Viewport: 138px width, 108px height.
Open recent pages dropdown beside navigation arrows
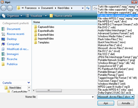(x=14, y=8)
